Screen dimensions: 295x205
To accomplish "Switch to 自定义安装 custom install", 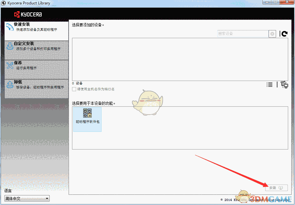I will 37,50.
